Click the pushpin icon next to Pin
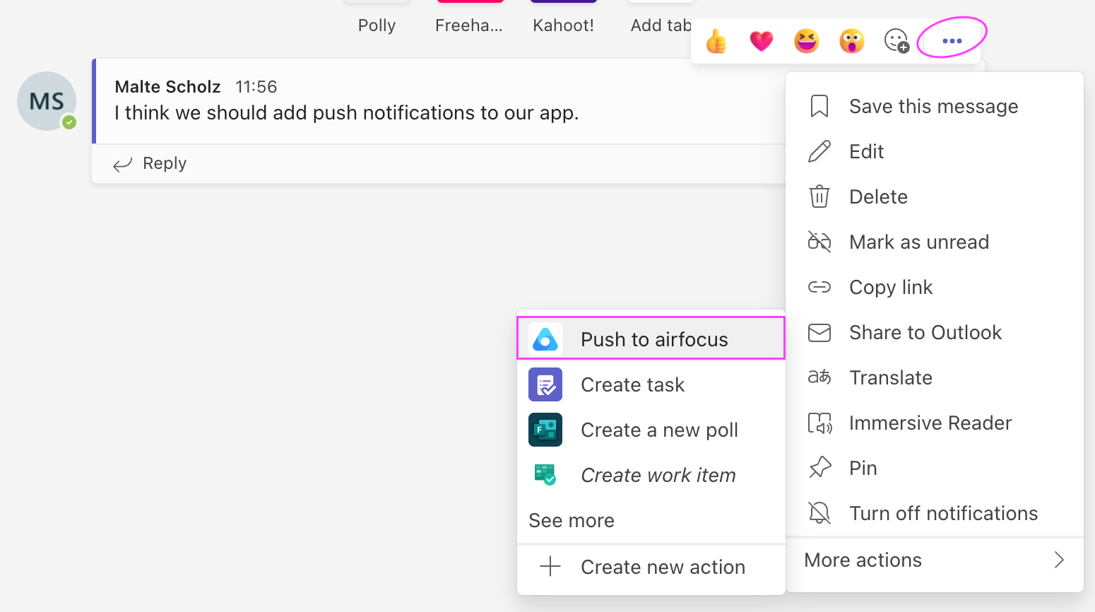 [x=819, y=468]
